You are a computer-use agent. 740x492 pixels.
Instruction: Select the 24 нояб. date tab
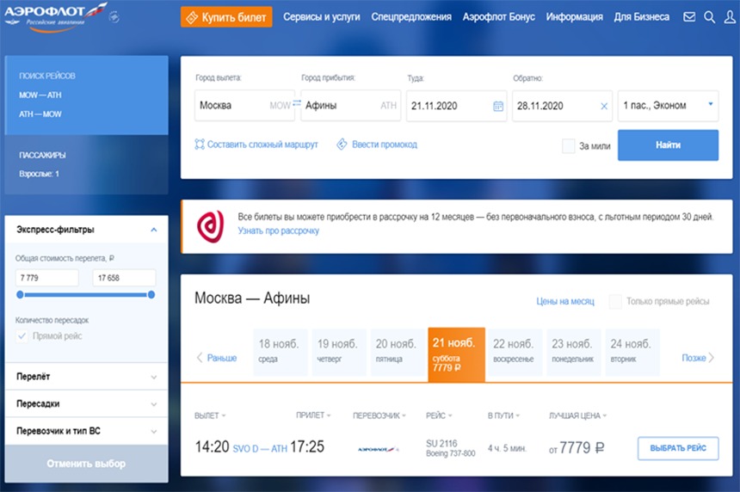coord(632,353)
